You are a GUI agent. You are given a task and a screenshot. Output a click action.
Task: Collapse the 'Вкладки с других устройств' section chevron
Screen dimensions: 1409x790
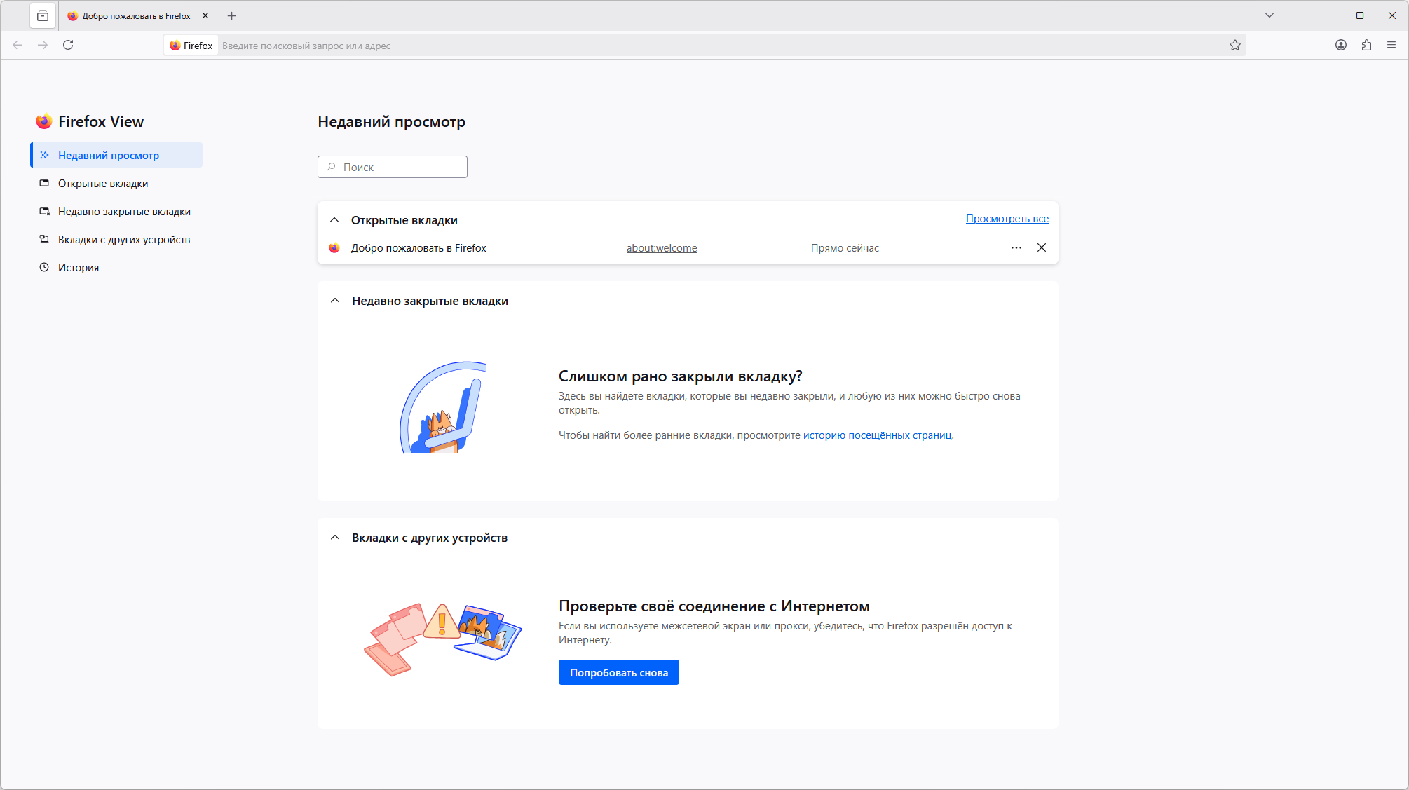(335, 538)
